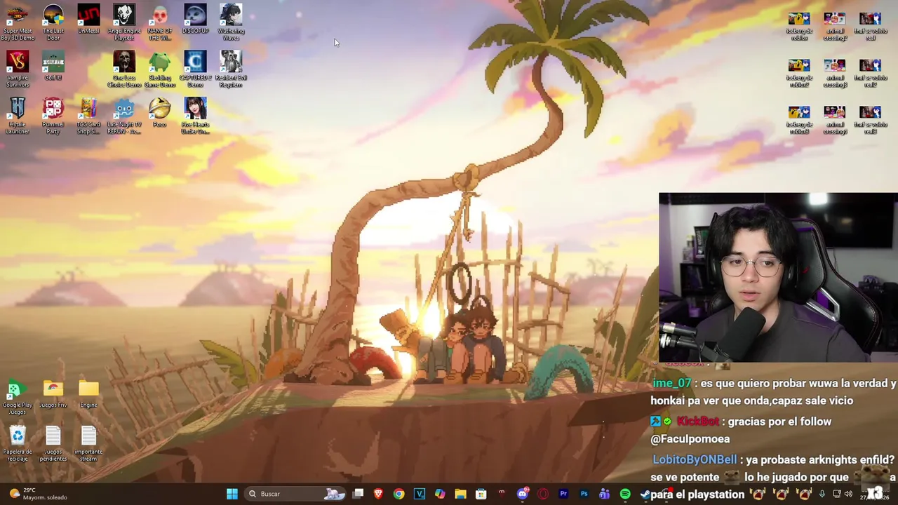Click the Buscar taskbar search box
Screen dimensions: 898x505
click(295, 494)
